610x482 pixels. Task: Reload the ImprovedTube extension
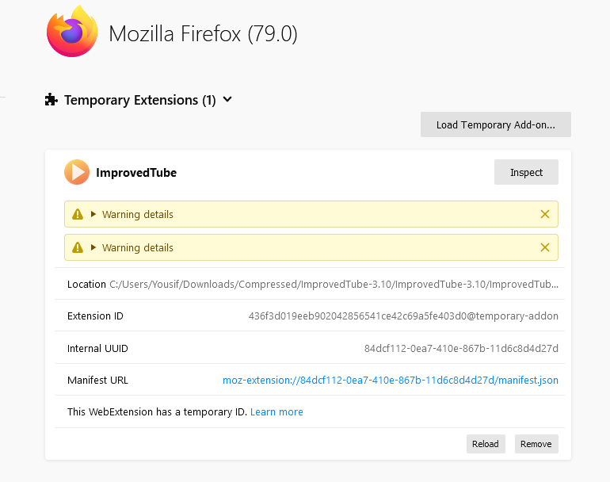pos(486,444)
